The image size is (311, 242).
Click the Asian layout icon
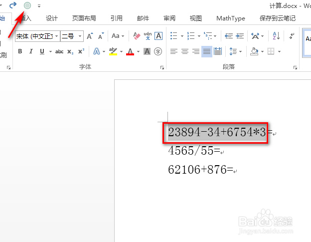pos(255,36)
